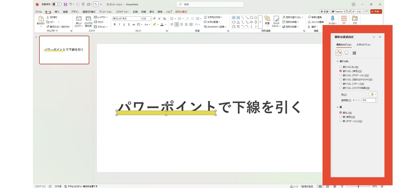Open the File (ファイル) tab

pyautogui.click(x=38, y=12)
